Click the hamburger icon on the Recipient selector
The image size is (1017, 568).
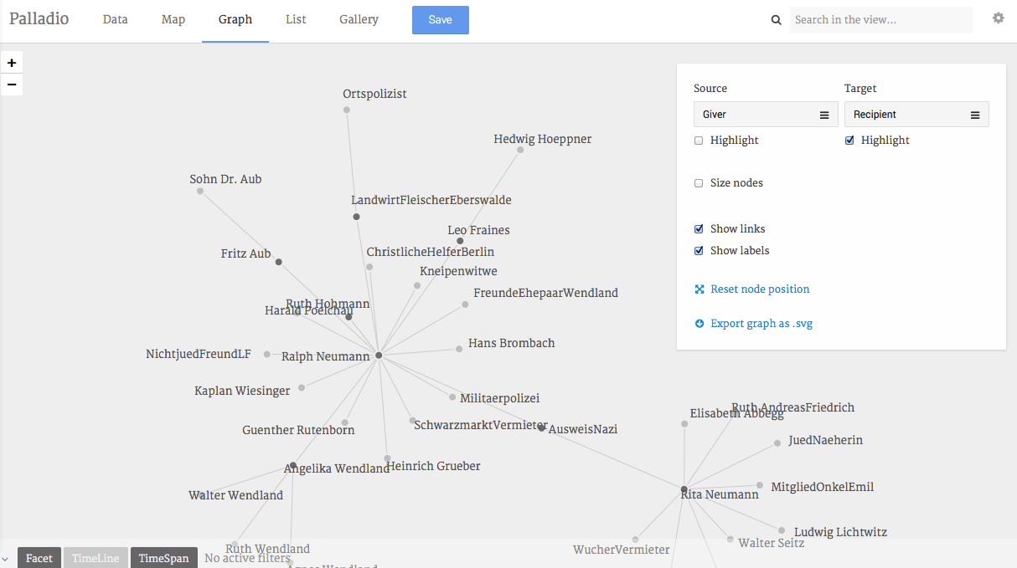[x=975, y=114]
